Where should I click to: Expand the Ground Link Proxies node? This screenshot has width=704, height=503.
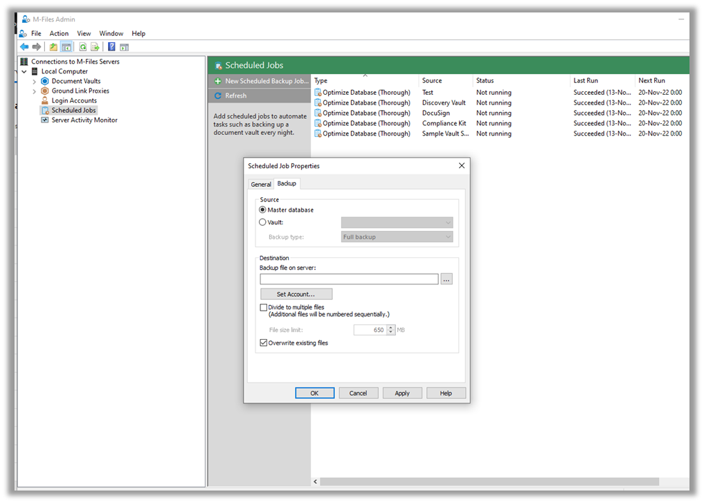34,91
